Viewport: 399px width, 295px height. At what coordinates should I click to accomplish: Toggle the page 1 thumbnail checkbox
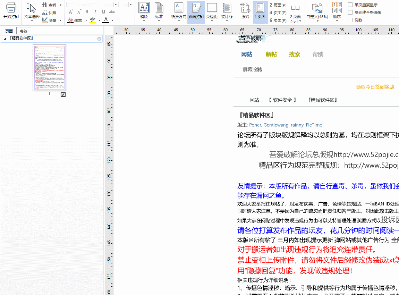pos(63,94)
